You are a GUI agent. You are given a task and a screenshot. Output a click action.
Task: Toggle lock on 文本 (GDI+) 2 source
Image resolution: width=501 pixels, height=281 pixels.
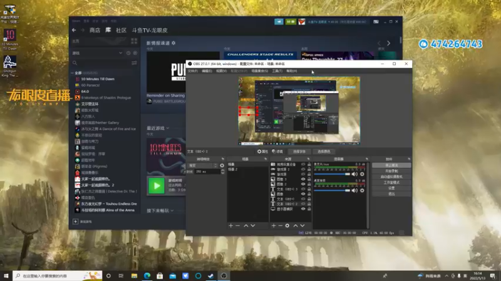pos(309,204)
